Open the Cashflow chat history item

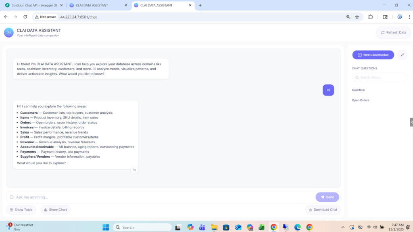[x=358, y=90]
